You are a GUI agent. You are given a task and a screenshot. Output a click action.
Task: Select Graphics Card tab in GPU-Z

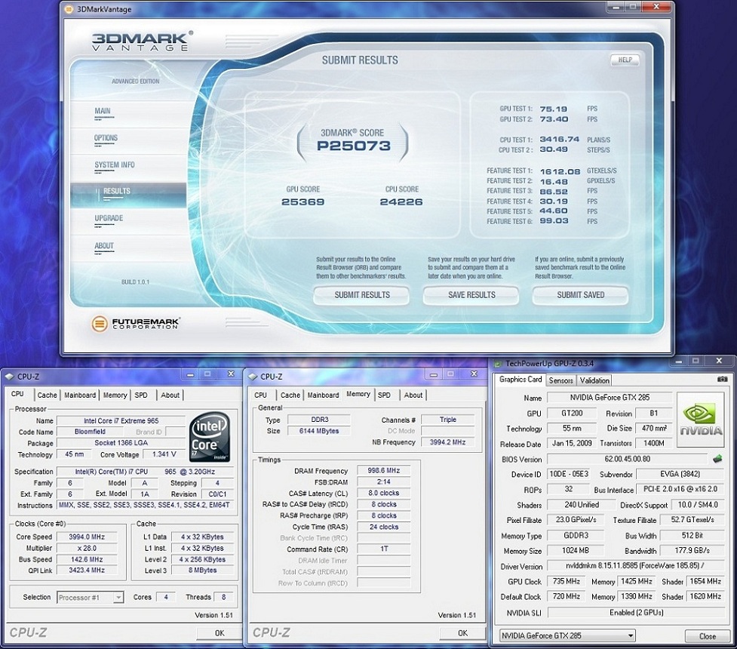tap(521, 379)
